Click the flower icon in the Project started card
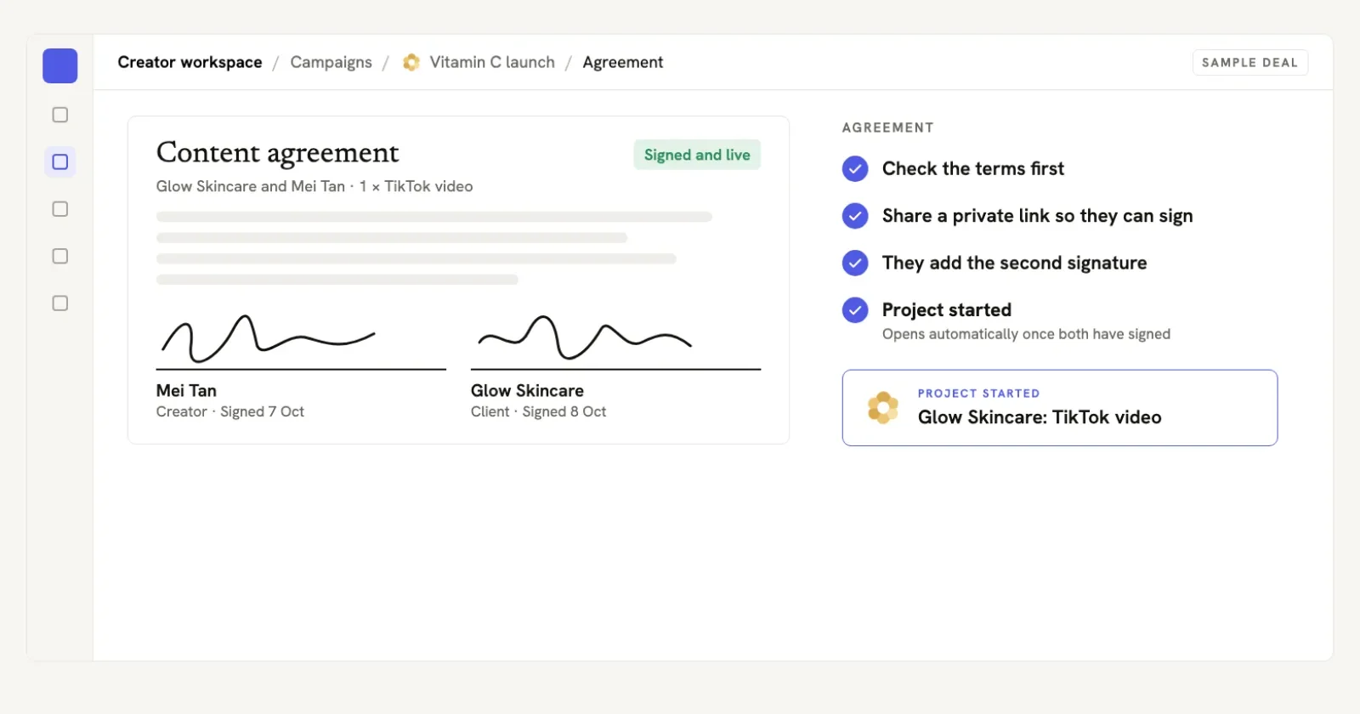Viewport: 1360px width, 714px height. point(883,408)
